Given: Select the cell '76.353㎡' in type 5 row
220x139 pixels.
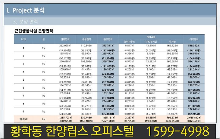Looking at the screenshot, I should point(65,77).
